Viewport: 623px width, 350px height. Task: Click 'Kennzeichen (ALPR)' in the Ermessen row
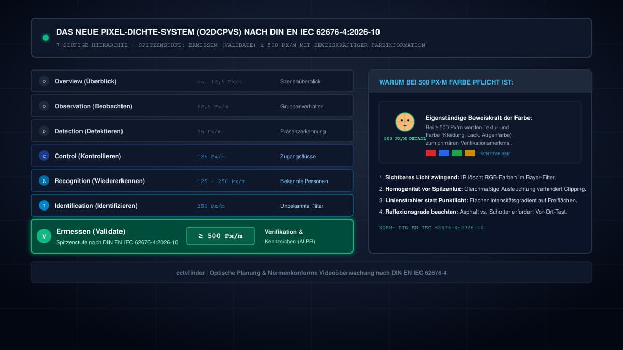tap(290, 242)
